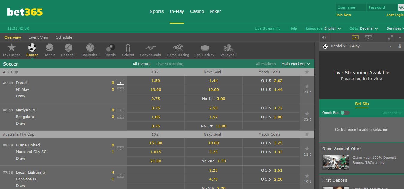
Task: Expand the Main Markets dropdown
Action: coord(296,64)
